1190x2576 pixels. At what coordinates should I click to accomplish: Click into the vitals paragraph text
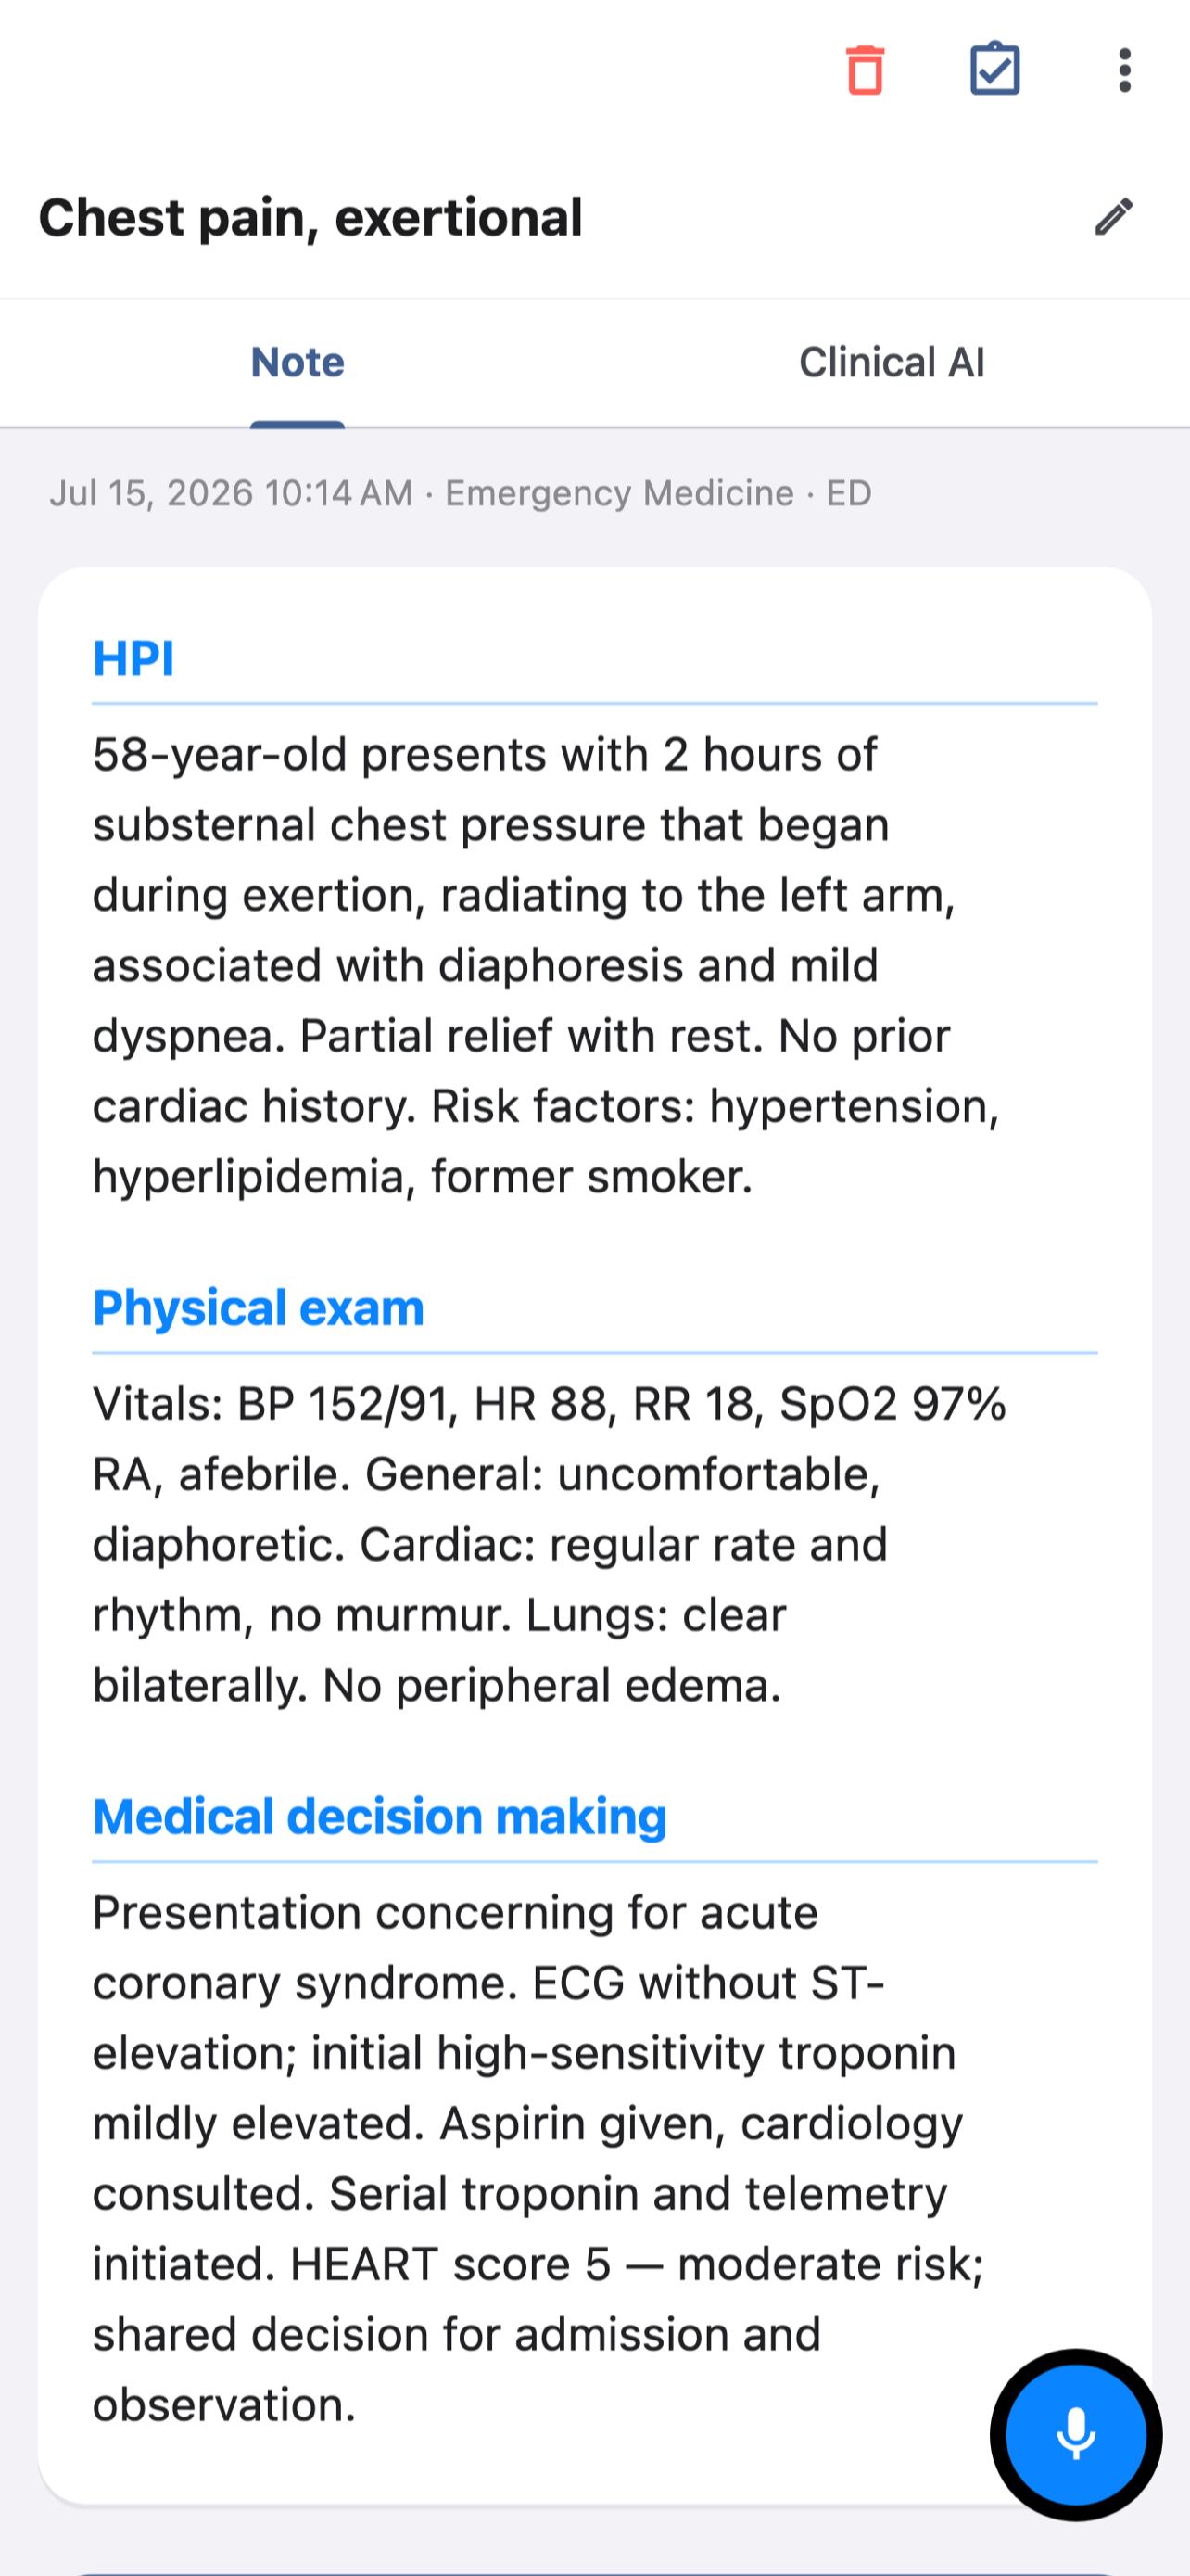tap(550, 1544)
